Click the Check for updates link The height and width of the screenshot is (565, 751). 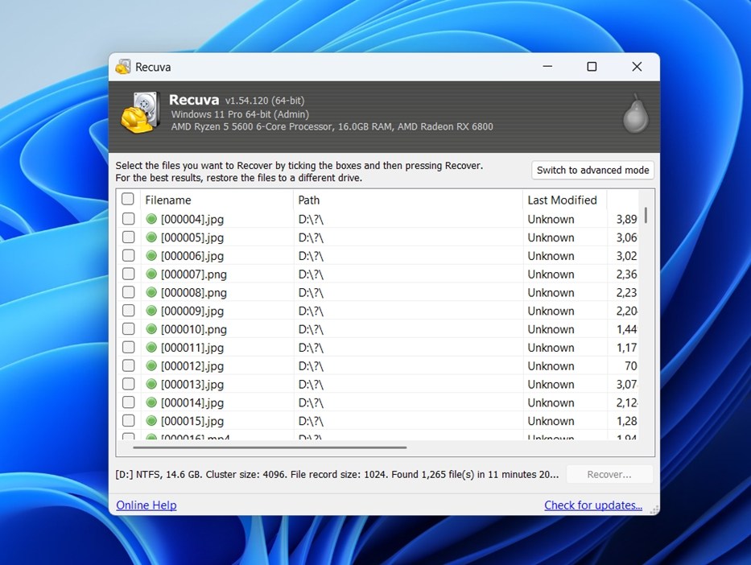pos(593,505)
